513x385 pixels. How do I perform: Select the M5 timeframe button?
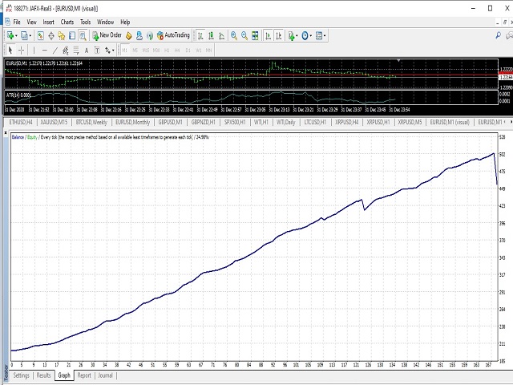(x=135, y=50)
